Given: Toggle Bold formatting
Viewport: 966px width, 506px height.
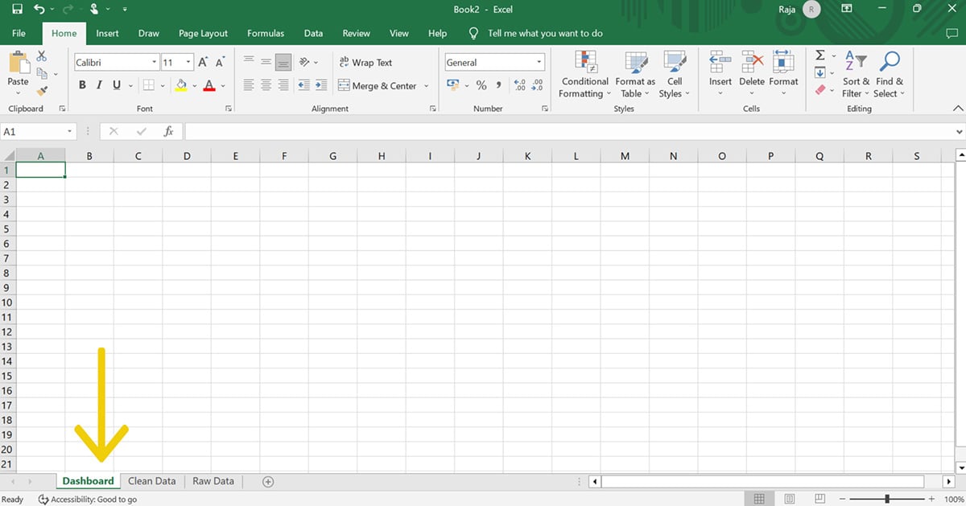Looking at the screenshot, I should click(82, 85).
